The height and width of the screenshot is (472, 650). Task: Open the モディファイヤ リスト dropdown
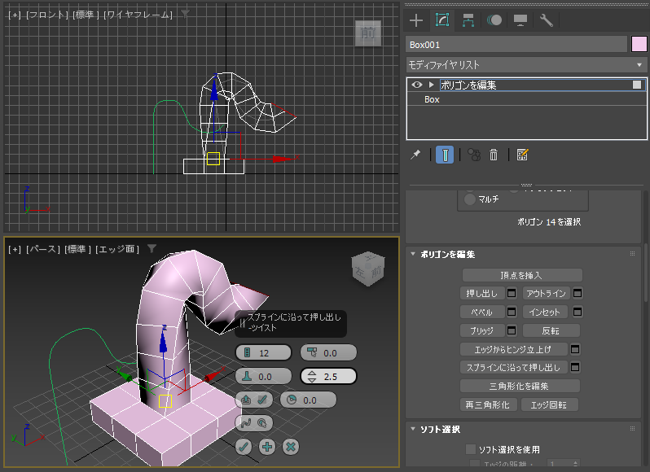tap(526, 65)
